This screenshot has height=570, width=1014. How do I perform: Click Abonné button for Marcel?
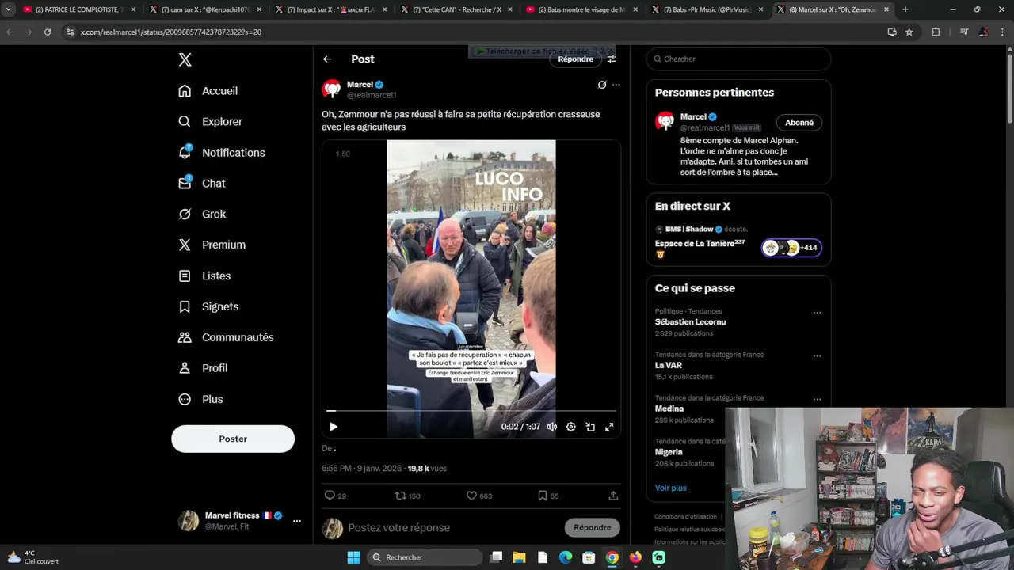point(799,123)
